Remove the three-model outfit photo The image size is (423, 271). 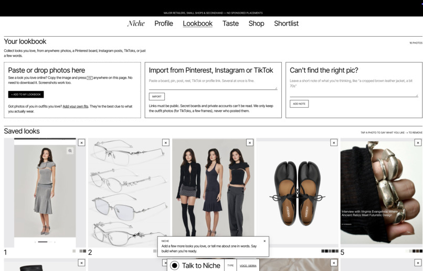250,142
